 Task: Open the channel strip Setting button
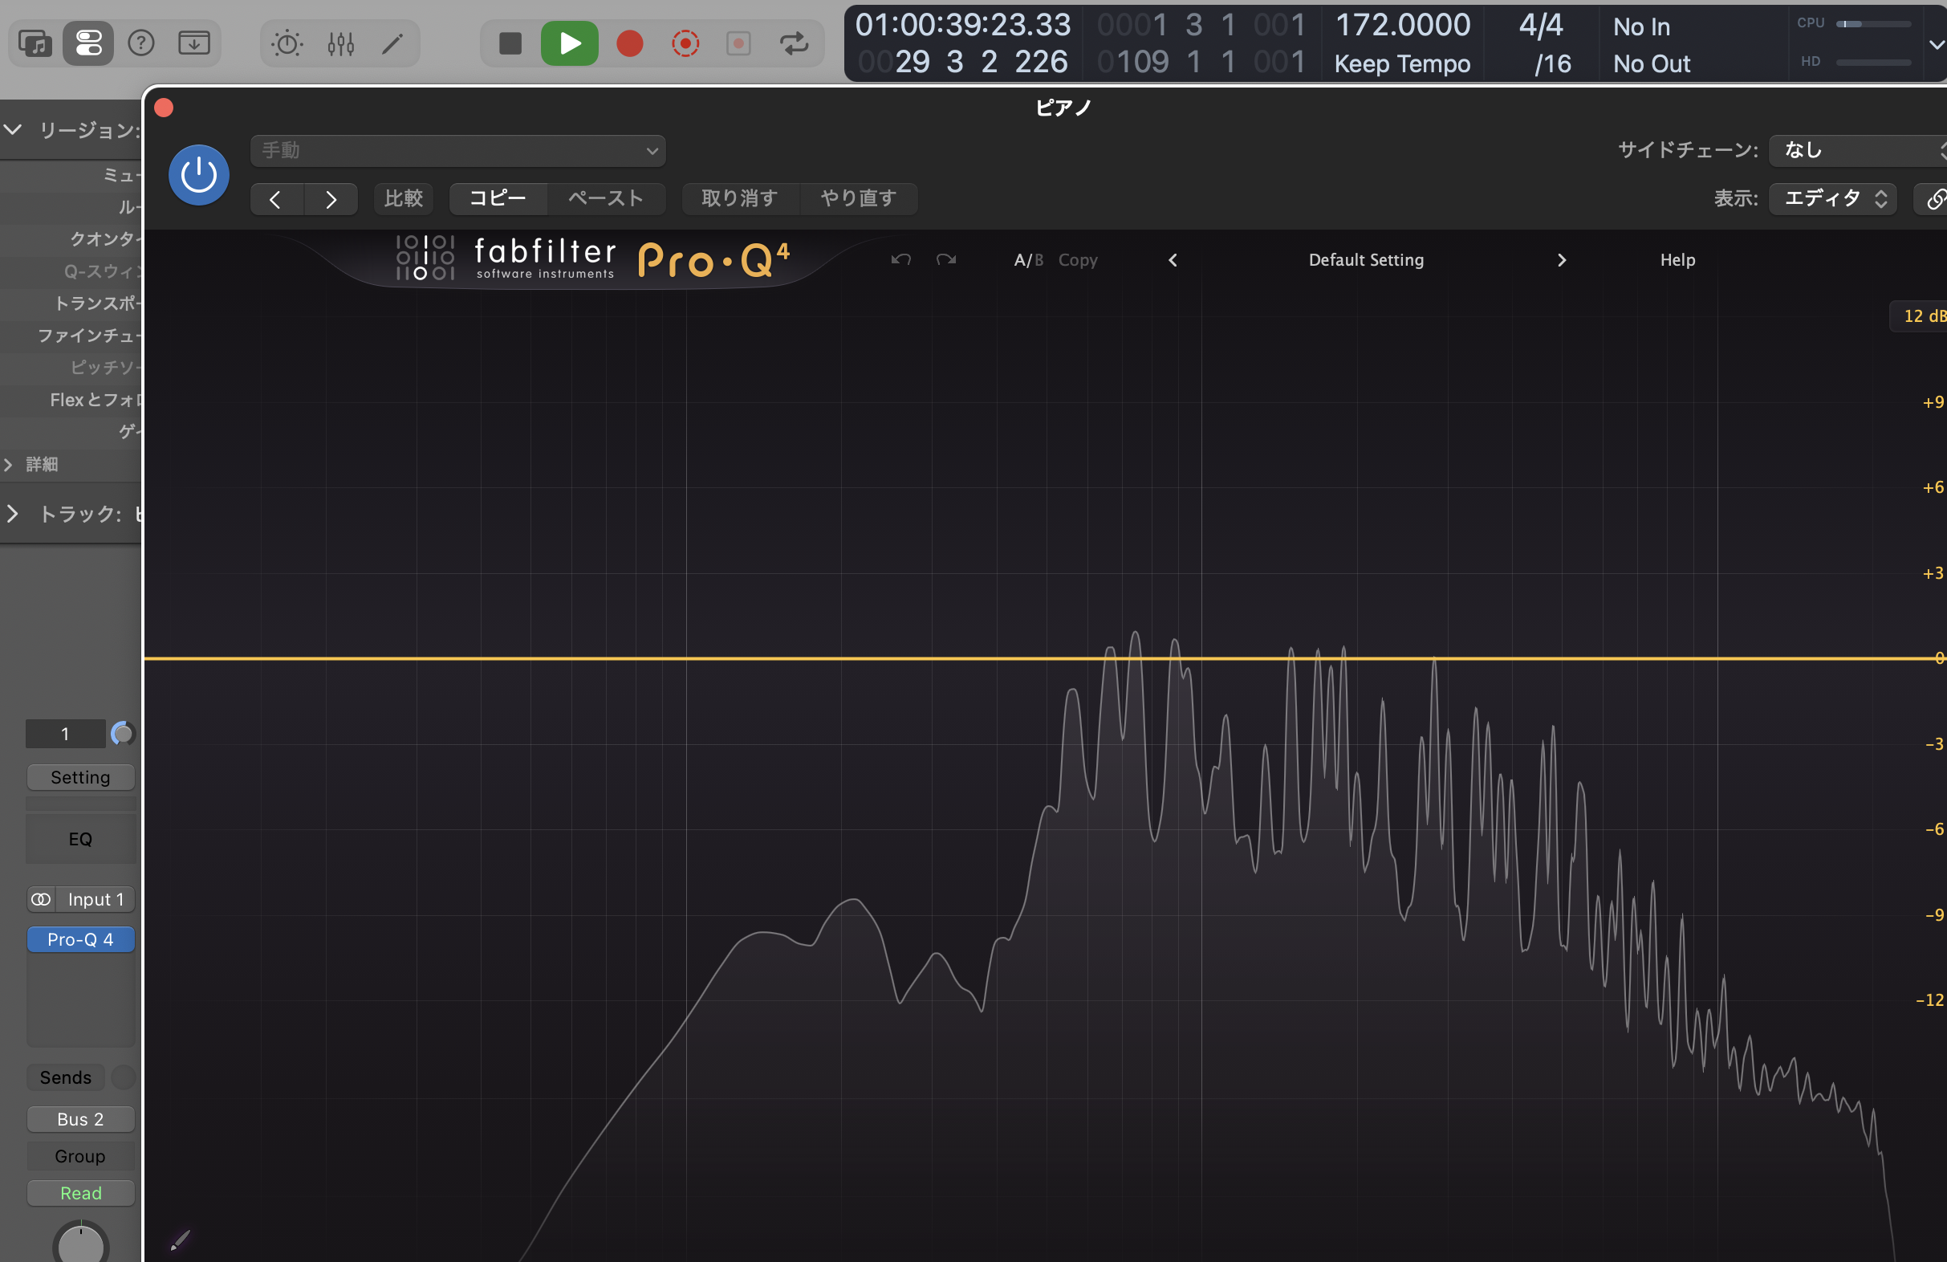point(80,777)
